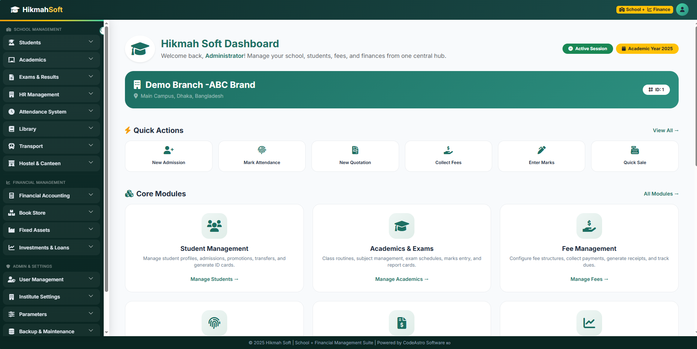Click the School + Finance badge

click(x=645, y=10)
